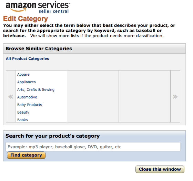Select the Baby Products category

point(30,105)
